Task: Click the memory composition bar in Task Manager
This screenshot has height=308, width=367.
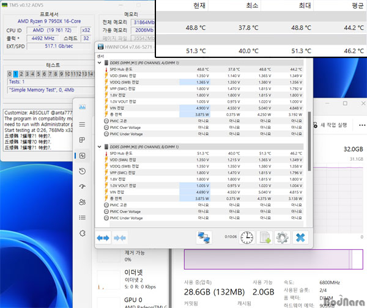Action: point(273,259)
